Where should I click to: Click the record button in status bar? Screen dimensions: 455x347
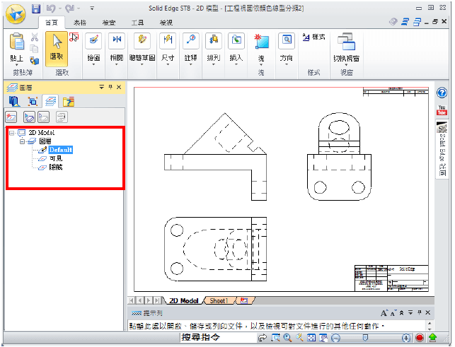[x=420, y=339]
